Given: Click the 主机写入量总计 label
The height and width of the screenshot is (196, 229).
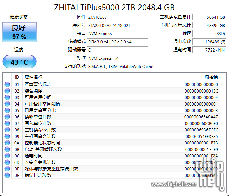Looking at the screenshot, I should tap(175, 25).
